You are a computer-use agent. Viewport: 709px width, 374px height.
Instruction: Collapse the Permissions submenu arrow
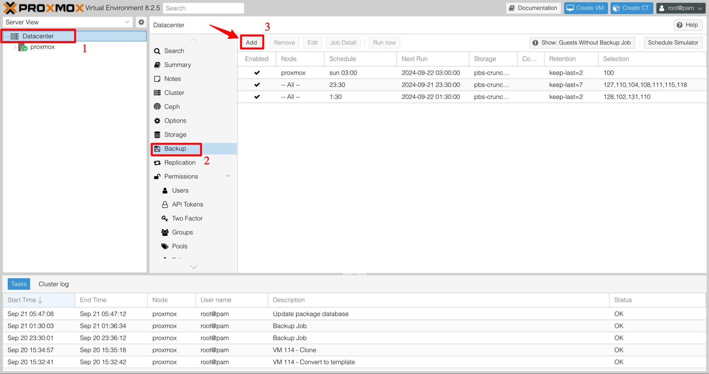point(228,176)
